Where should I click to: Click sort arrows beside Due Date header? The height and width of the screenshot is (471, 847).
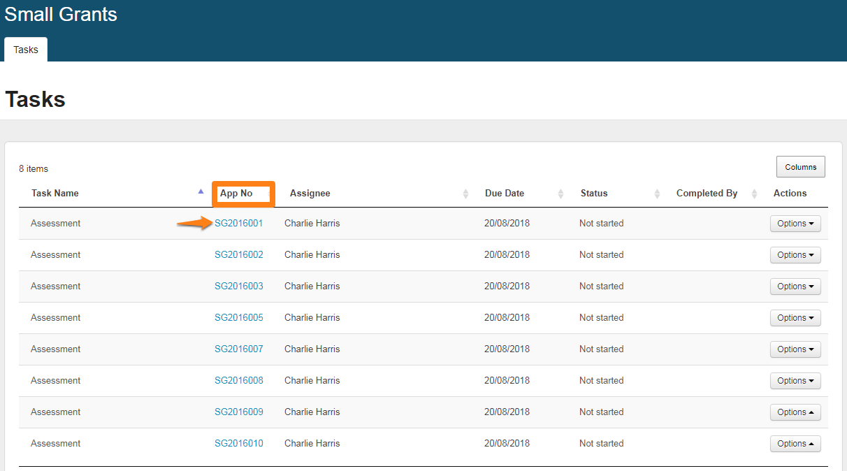(560, 194)
